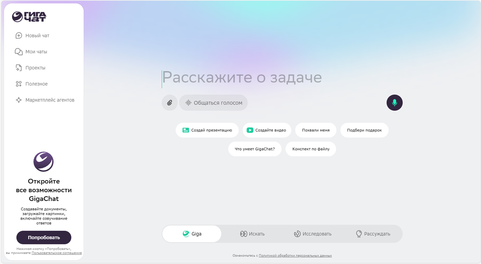Click the GigaChat logo in top corner

tap(28, 17)
